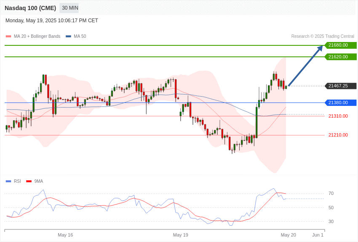Click the RSI 50 level label
The width and height of the screenshot is (358, 242).
(x=331, y=208)
